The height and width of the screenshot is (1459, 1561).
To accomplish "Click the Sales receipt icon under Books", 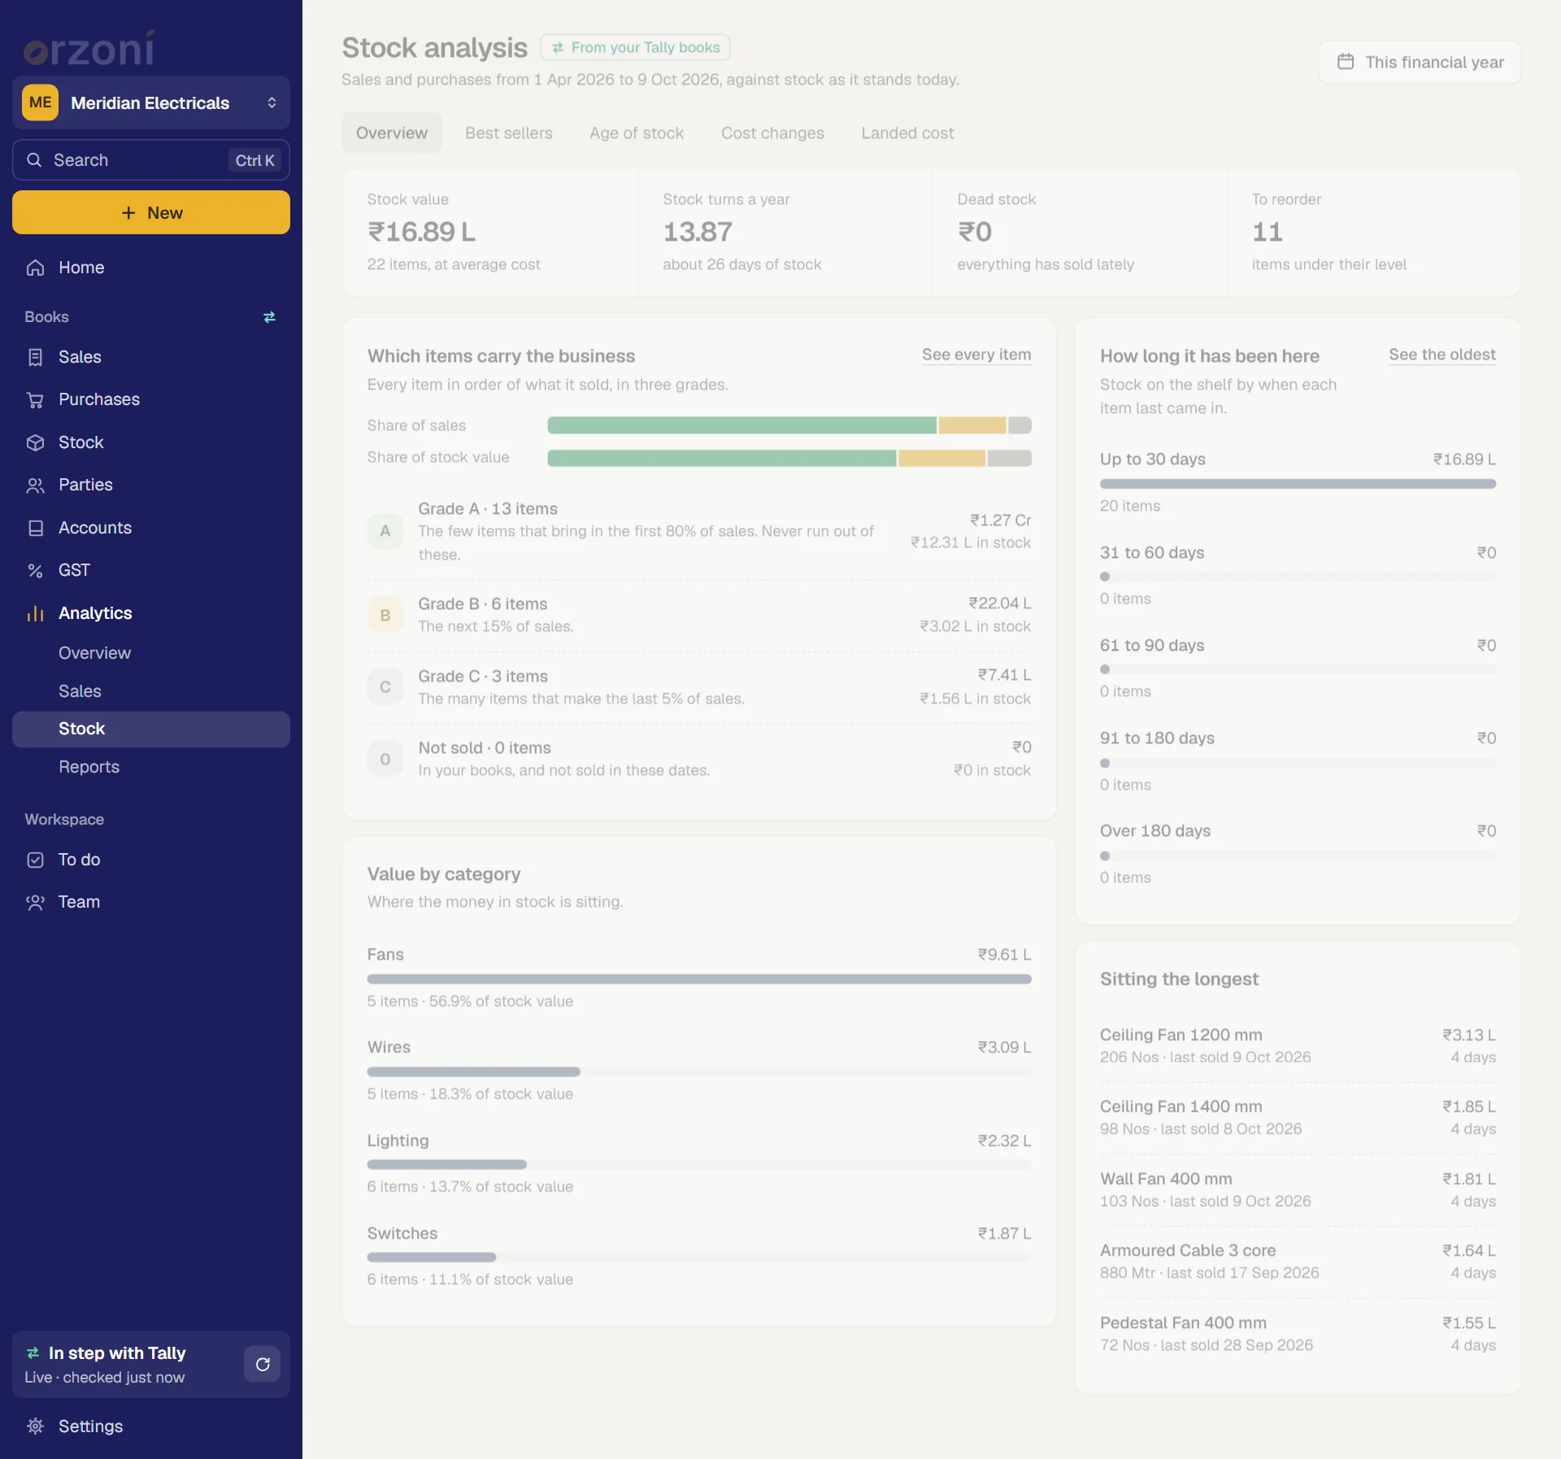I will point(35,357).
